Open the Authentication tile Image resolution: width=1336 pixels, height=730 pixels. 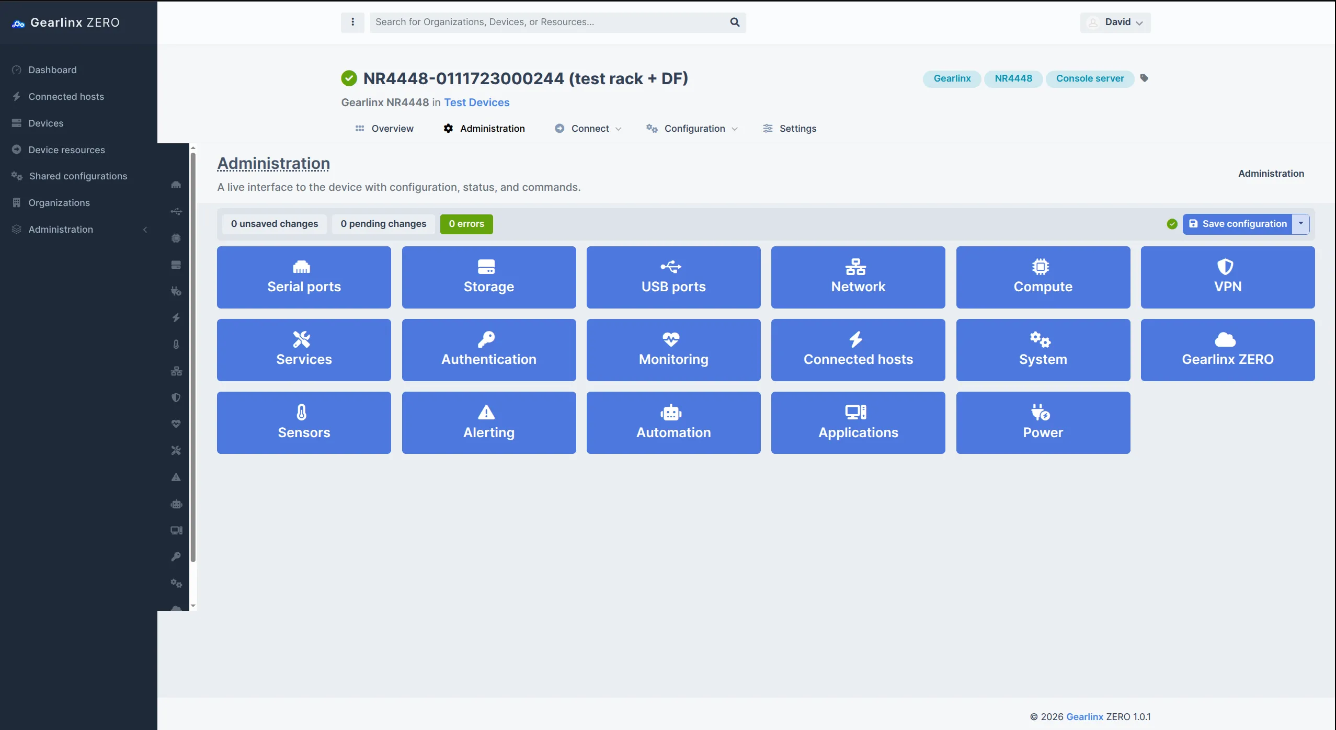[489, 350]
